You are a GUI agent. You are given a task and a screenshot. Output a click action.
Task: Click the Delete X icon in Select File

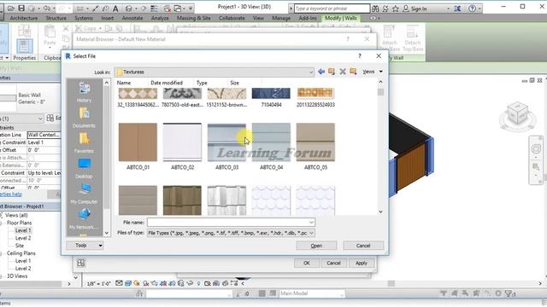coord(343,72)
